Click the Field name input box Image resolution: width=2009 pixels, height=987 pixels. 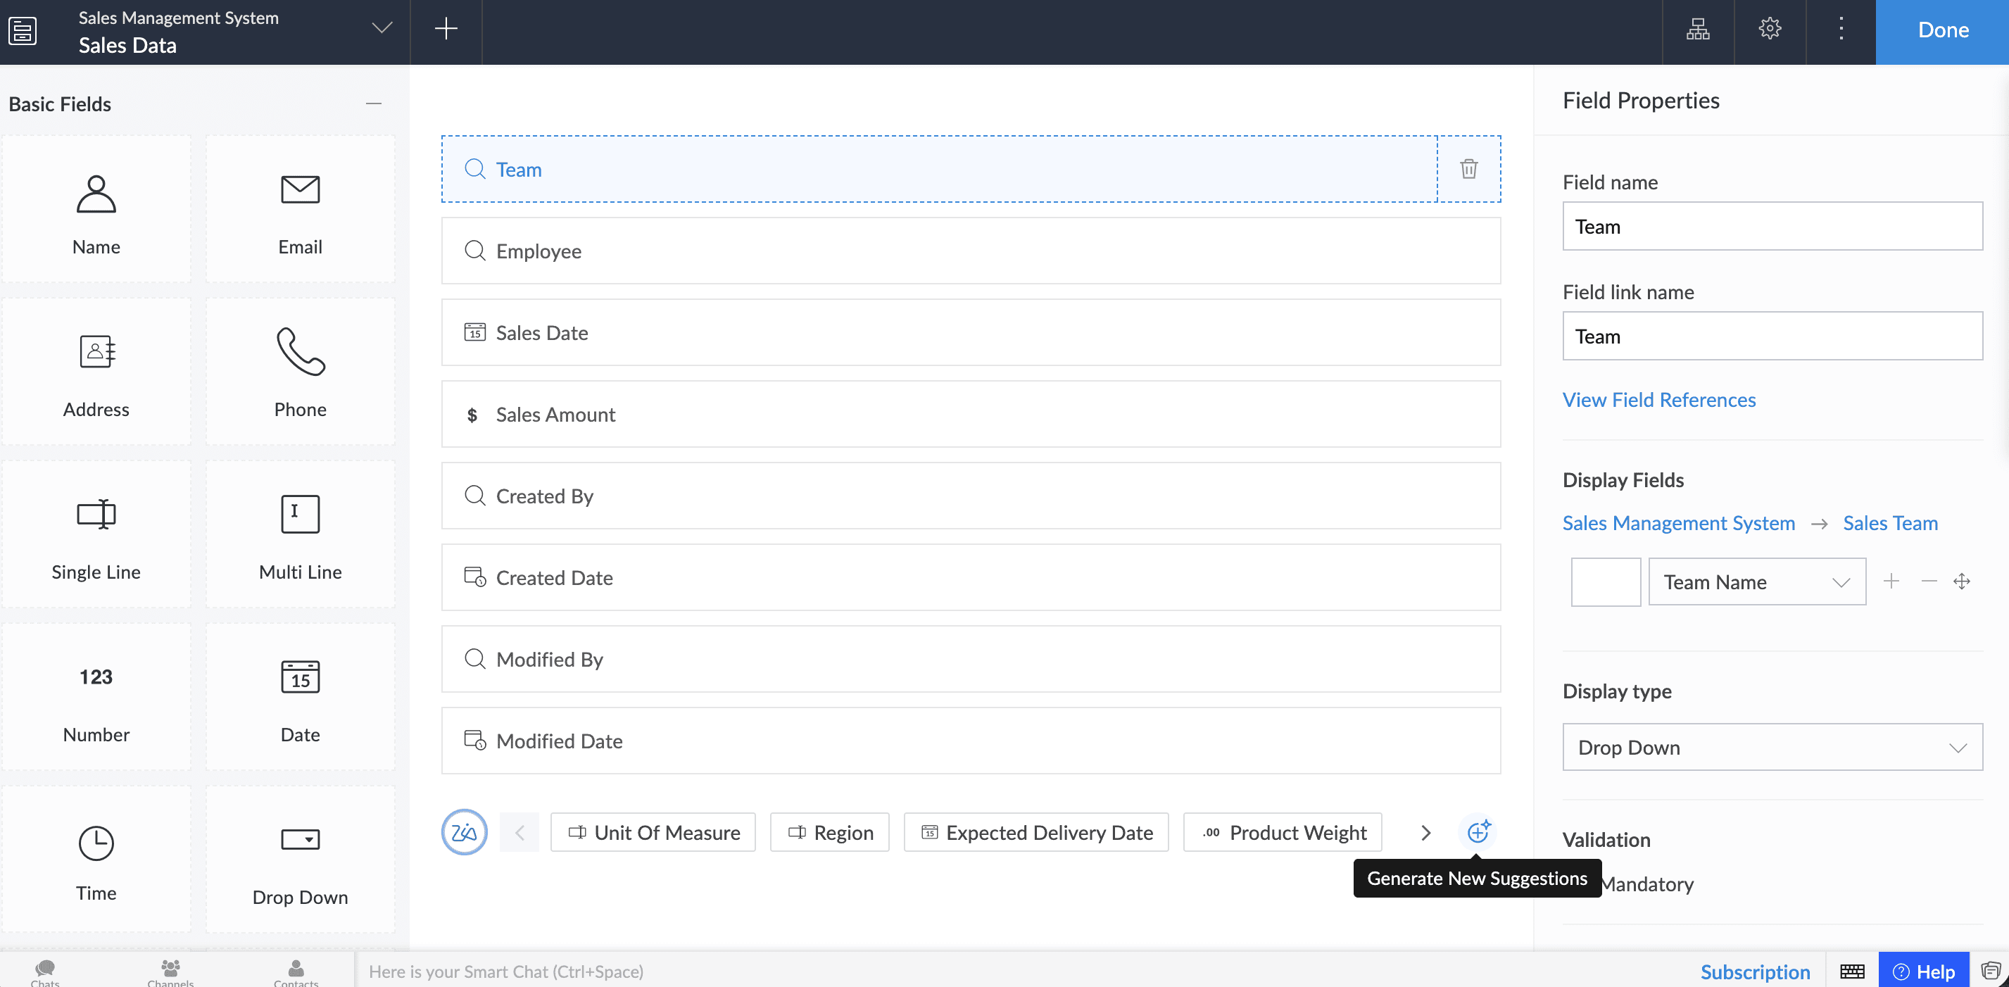1772,226
